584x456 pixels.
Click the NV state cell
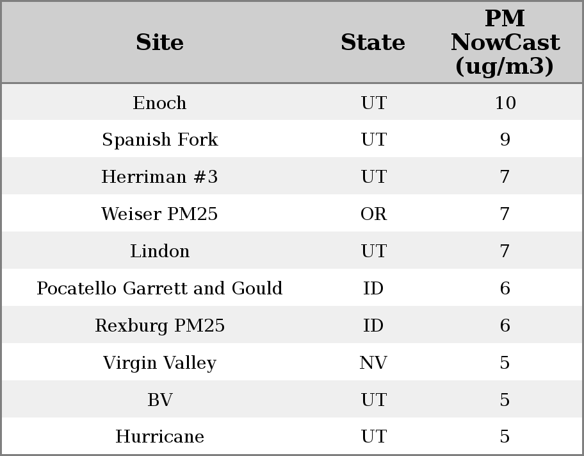tap(373, 363)
